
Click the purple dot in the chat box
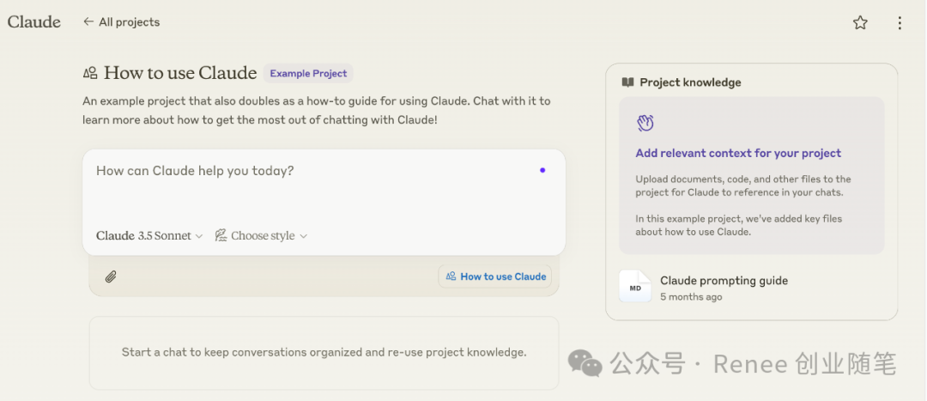coord(542,170)
